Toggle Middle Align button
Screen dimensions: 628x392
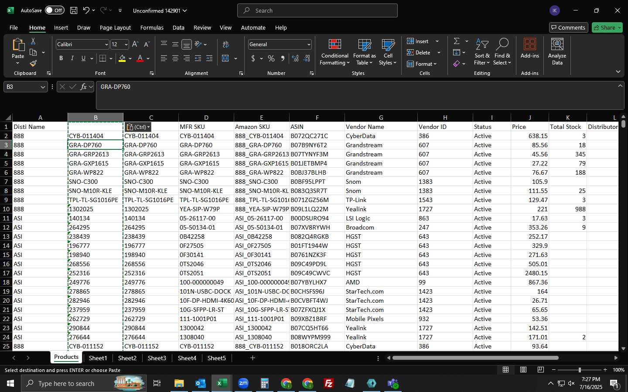pos(175,44)
